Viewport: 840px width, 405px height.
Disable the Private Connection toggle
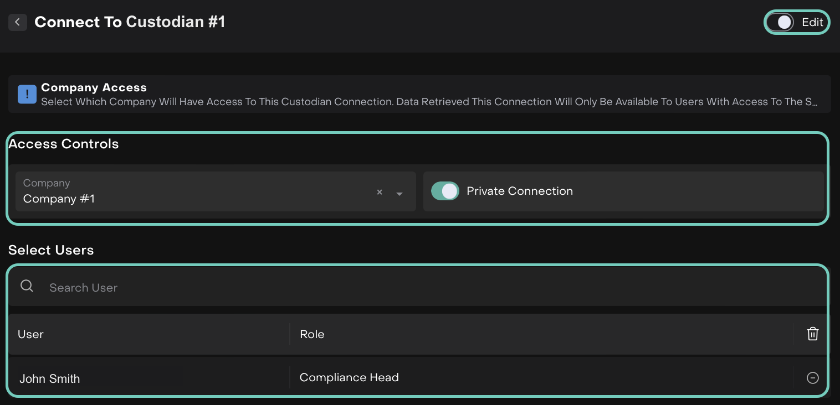(x=445, y=191)
